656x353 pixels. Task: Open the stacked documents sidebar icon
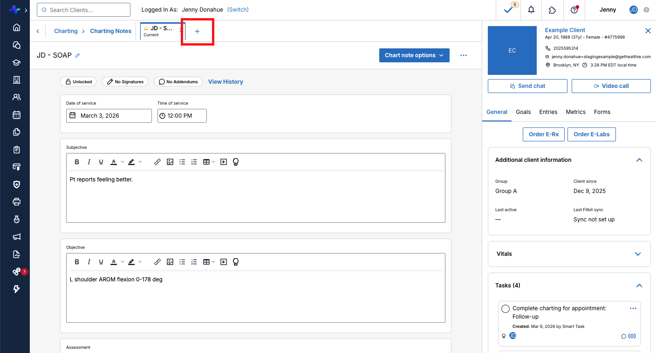pos(17,132)
